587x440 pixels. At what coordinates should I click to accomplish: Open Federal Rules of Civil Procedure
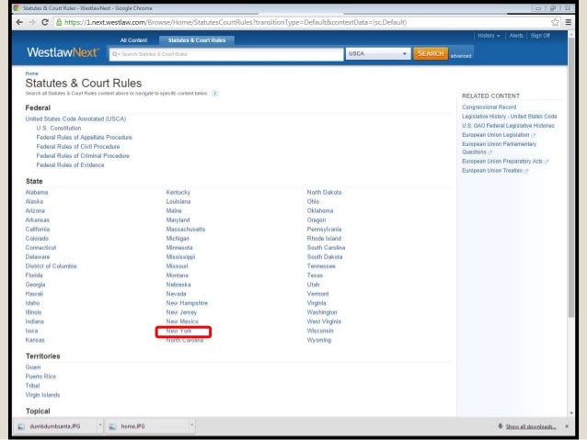78,147
